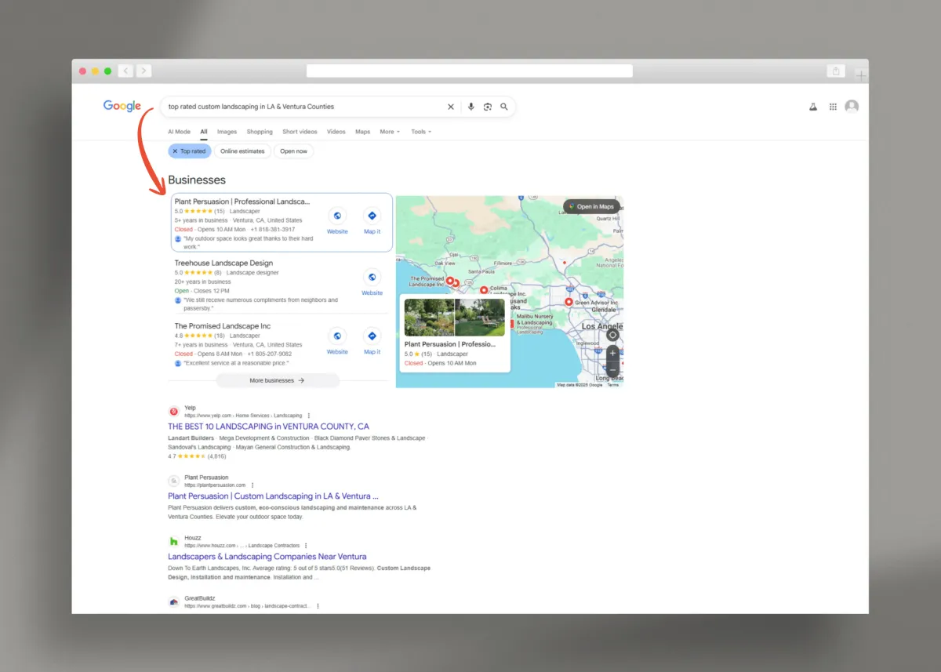Enable the Open now filter chip
941x672 pixels.
[294, 151]
